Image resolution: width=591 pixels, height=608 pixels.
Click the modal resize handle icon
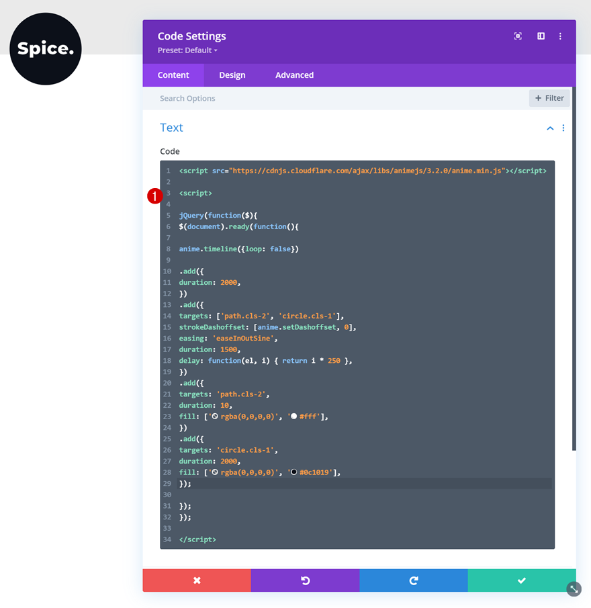click(x=574, y=589)
